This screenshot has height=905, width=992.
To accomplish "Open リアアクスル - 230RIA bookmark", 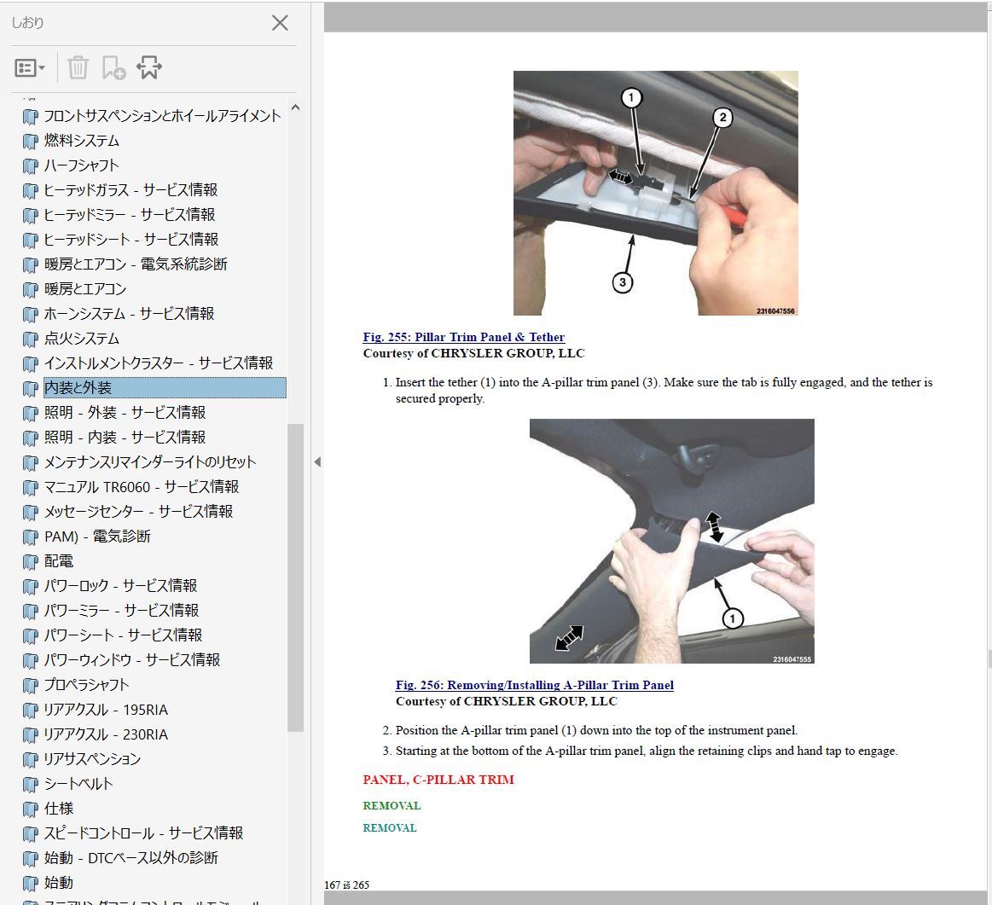I will coord(106,734).
